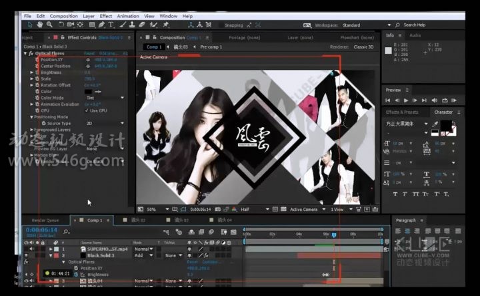Open the Source Type 2D dropdown
Image resolution: width=480 pixels, height=296 pixels.
(105, 123)
